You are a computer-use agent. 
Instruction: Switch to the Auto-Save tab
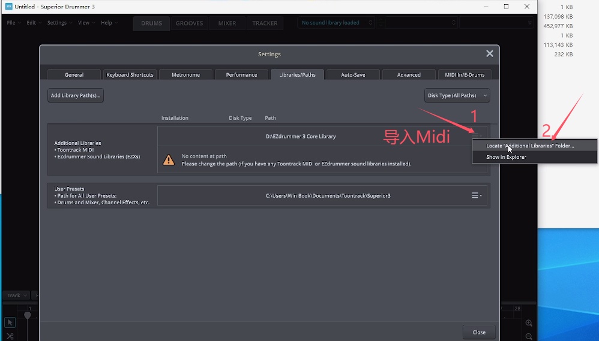click(x=353, y=75)
